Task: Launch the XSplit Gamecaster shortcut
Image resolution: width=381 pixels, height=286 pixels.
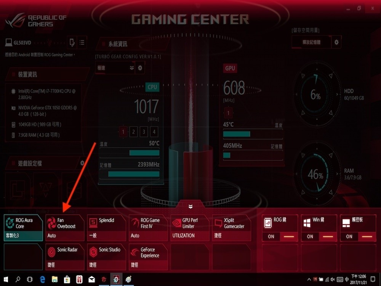Action: [x=232, y=228]
